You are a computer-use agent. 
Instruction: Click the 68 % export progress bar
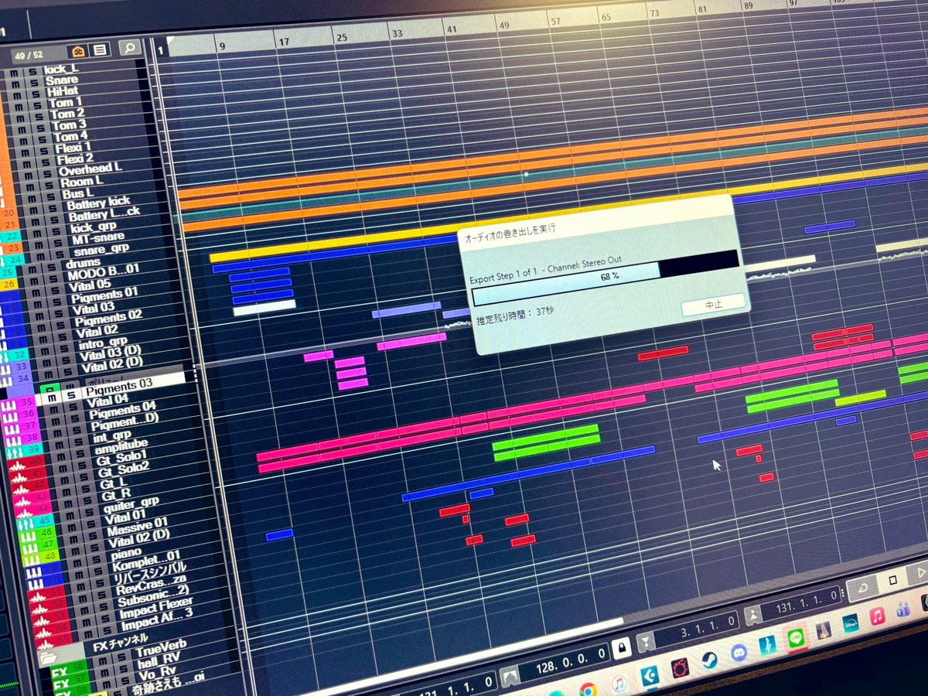(x=605, y=277)
